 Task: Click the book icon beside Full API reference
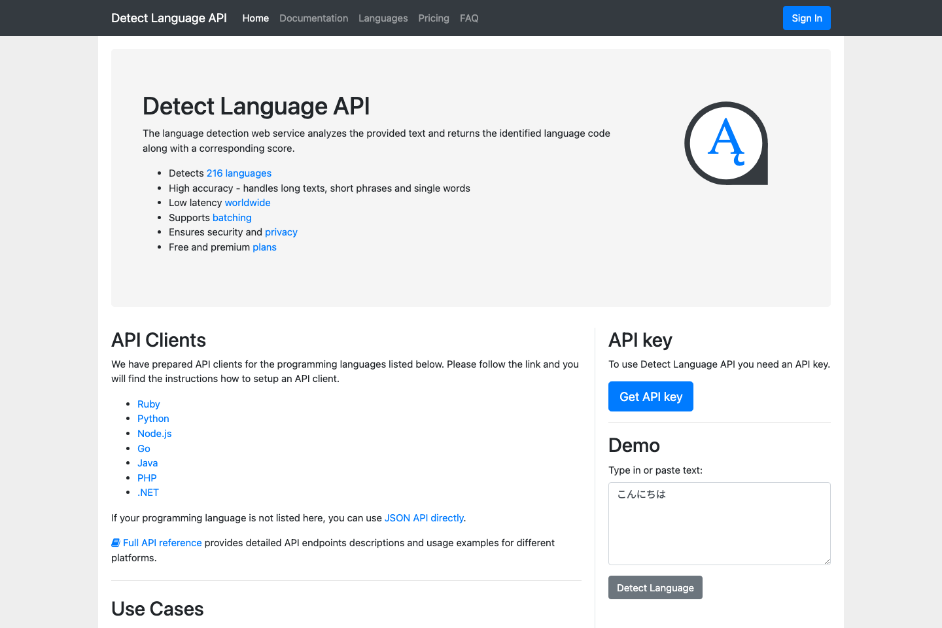(115, 542)
